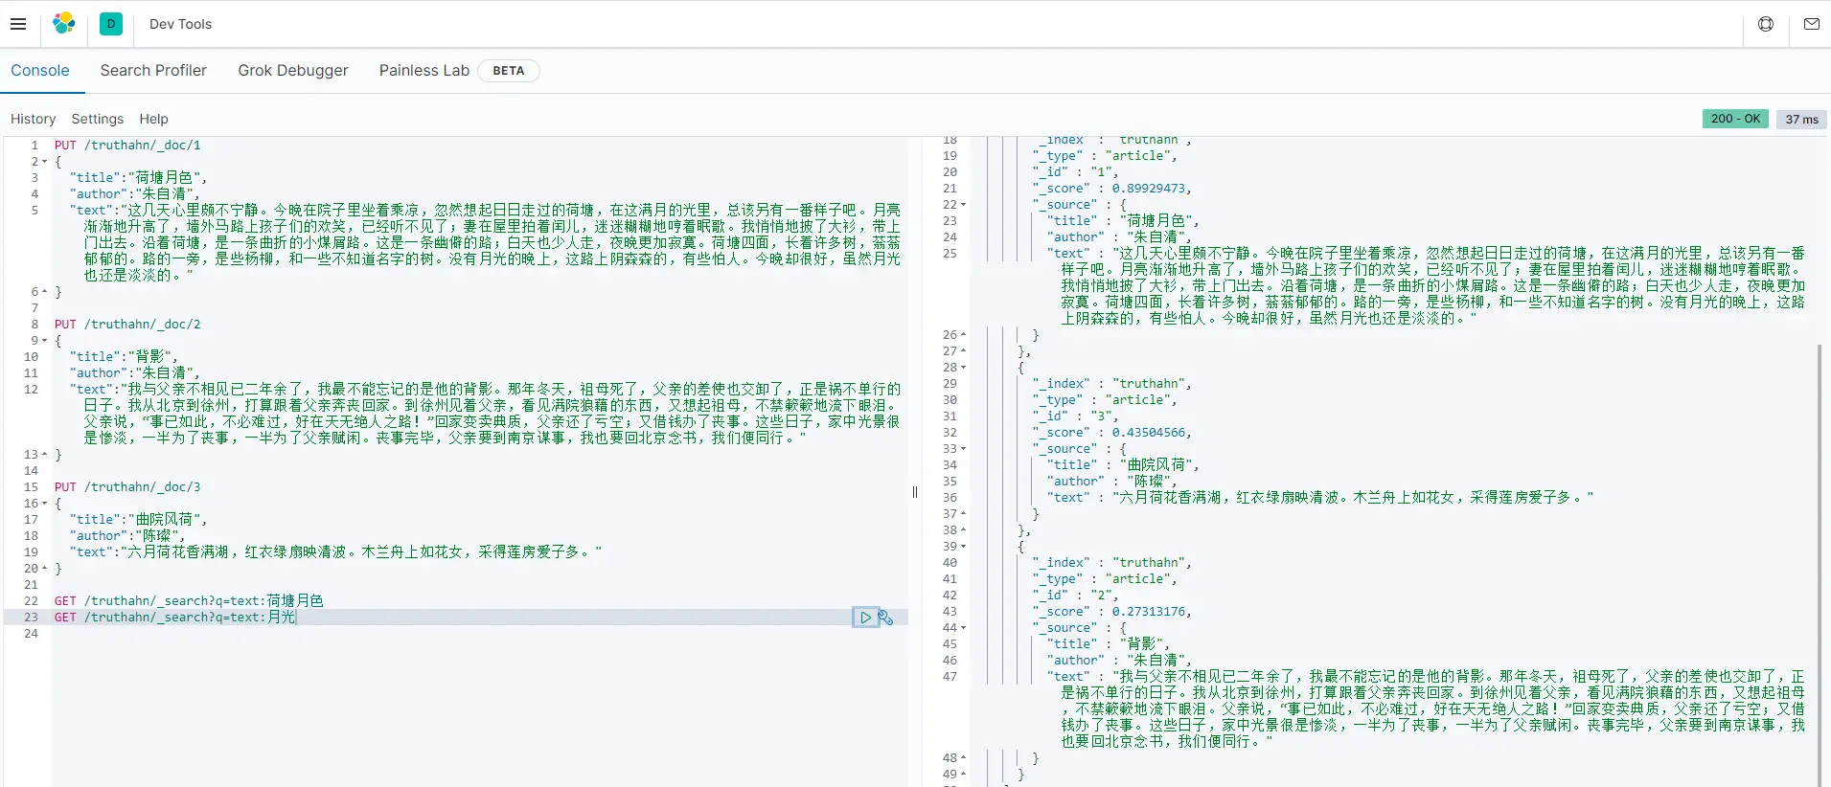Click the "_id" : "3" response line
1831x787 pixels.
point(1075,416)
